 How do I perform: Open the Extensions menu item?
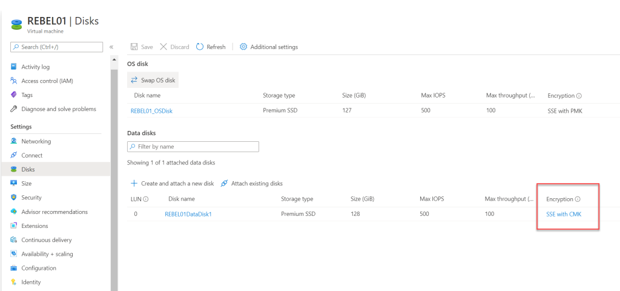pos(35,226)
